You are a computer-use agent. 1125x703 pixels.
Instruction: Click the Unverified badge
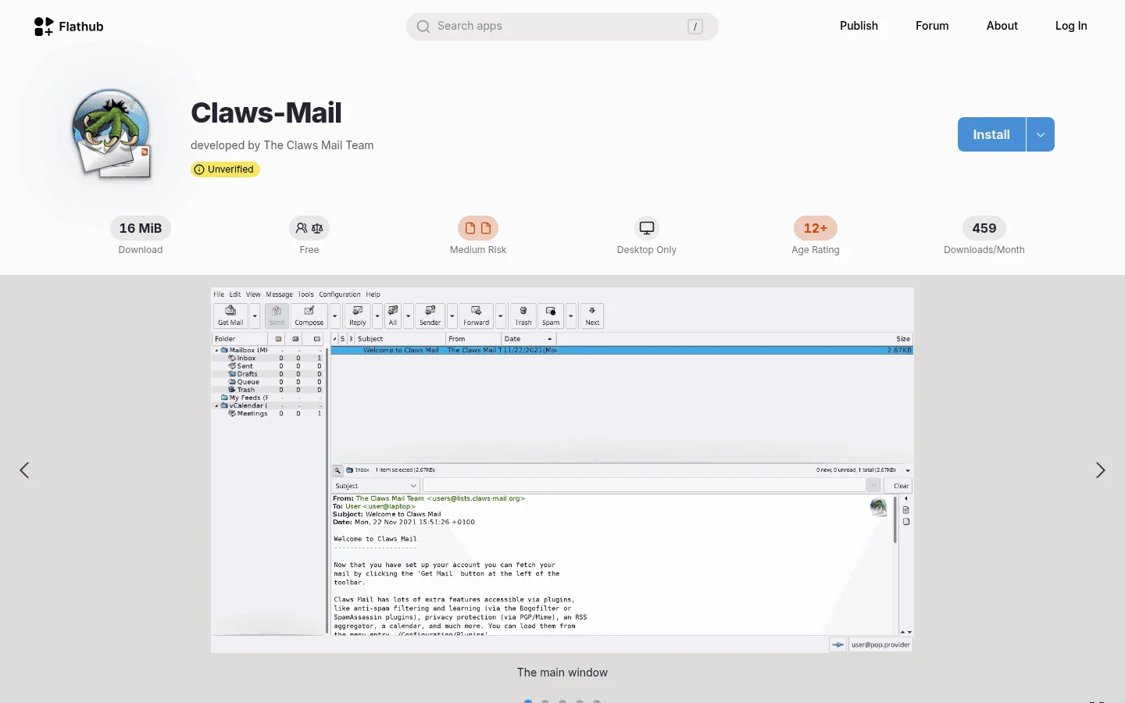(x=225, y=170)
